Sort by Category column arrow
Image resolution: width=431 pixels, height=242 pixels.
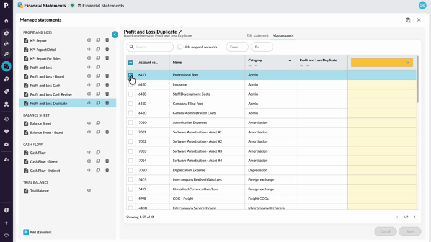(x=290, y=60)
